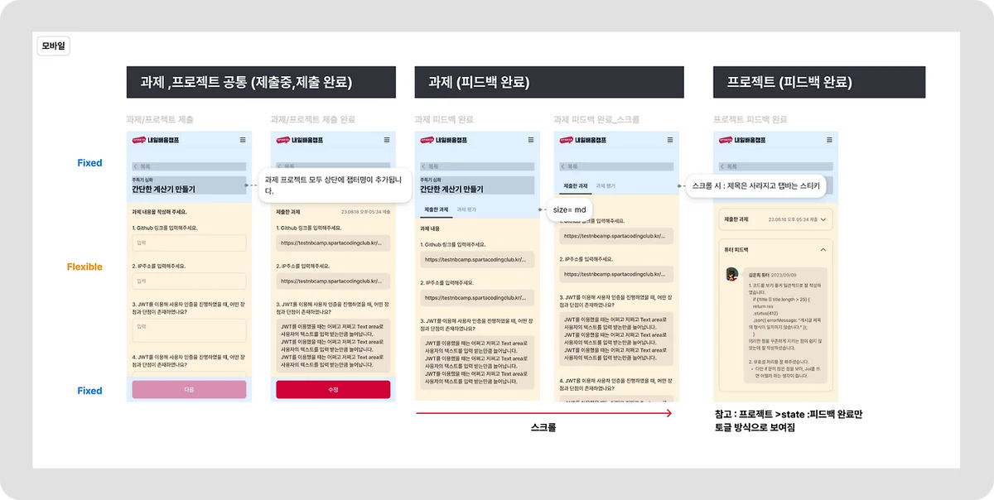Screen dimensions: 994x500
Task: Click the size= md annotation bubble
Action: (x=570, y=209)
